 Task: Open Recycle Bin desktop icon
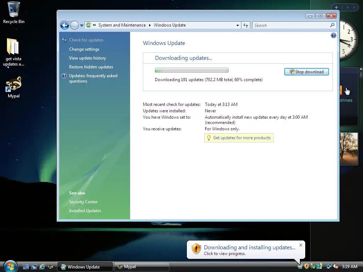13,13
